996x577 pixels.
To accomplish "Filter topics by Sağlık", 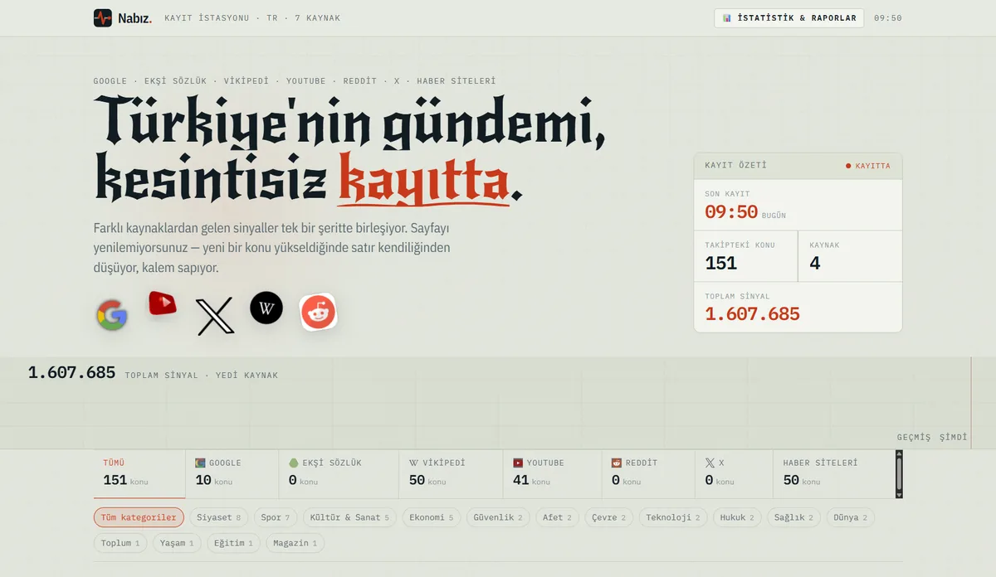I will click(794, 518).
